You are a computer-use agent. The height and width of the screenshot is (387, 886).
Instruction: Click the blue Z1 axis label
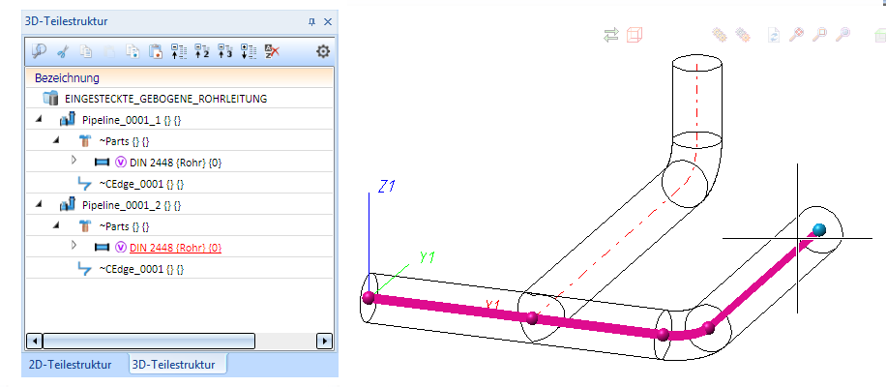[386, 187]
